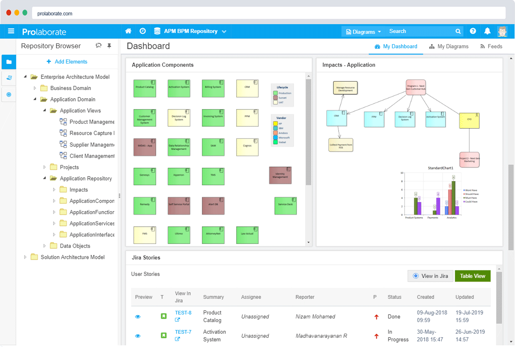Click the Business Domain folder icon
The image size is (515, 347).
[44, 88]
